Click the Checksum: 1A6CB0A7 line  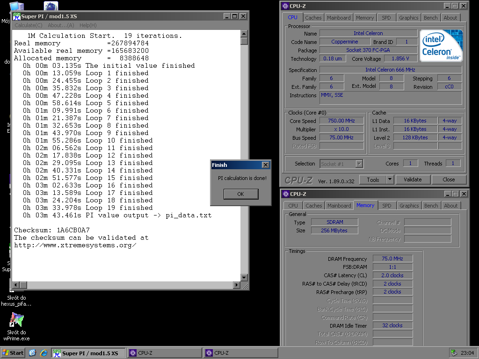tap(52, 230)
